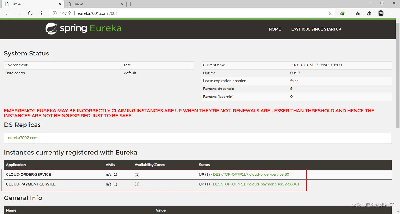
Task: Click the Environment value test
Action: click(x=127, y=65)
